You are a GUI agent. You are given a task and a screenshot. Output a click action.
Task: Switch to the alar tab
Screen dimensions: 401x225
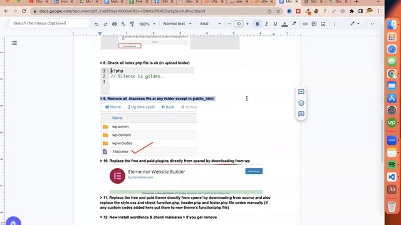click(x=239, y=2)
